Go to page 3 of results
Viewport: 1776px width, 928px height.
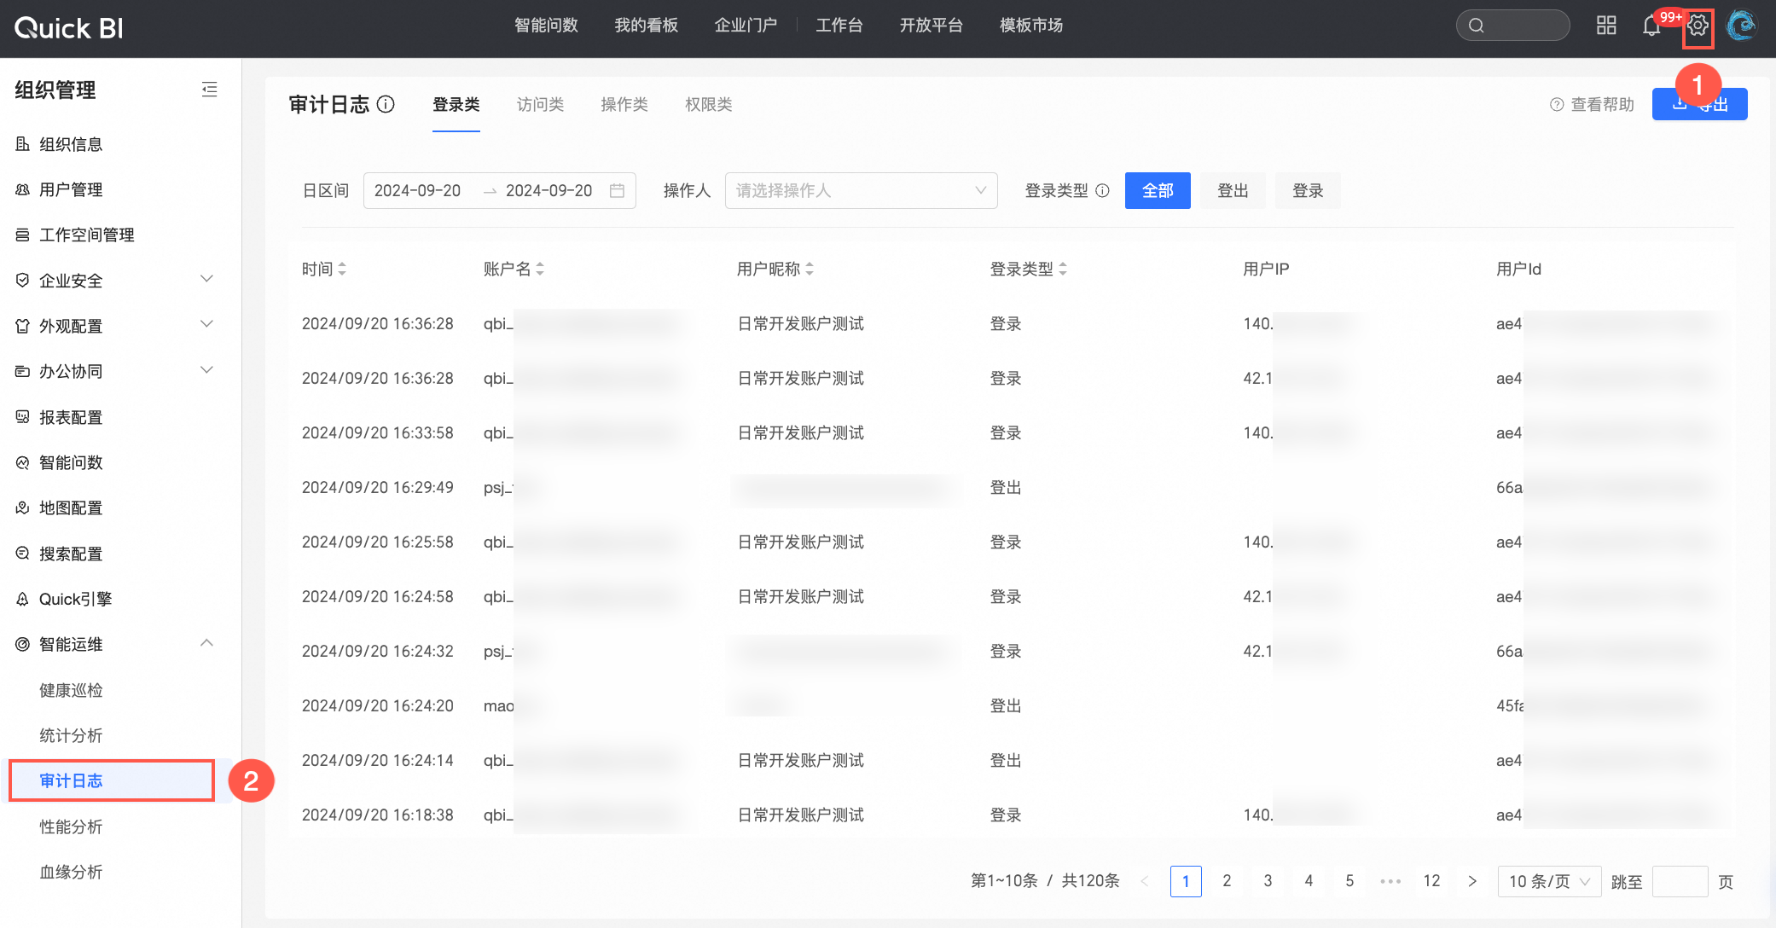(x=1268, y=881)
